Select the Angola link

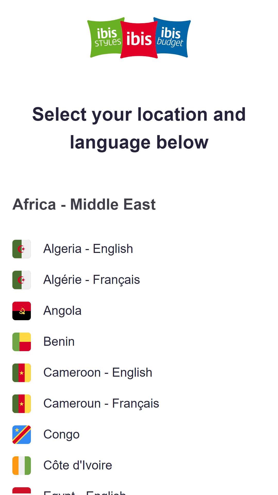pos(63,311)
